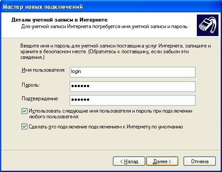Click the Сделать это подключение по умолчанию label
This screenshot has width=222, height=172.
(x=106, y=127)
